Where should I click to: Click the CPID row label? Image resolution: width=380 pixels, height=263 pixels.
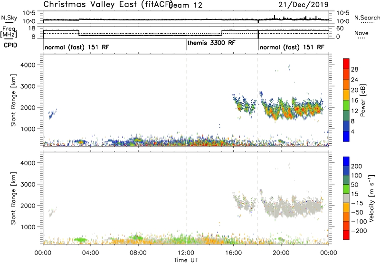click(10, 45)
